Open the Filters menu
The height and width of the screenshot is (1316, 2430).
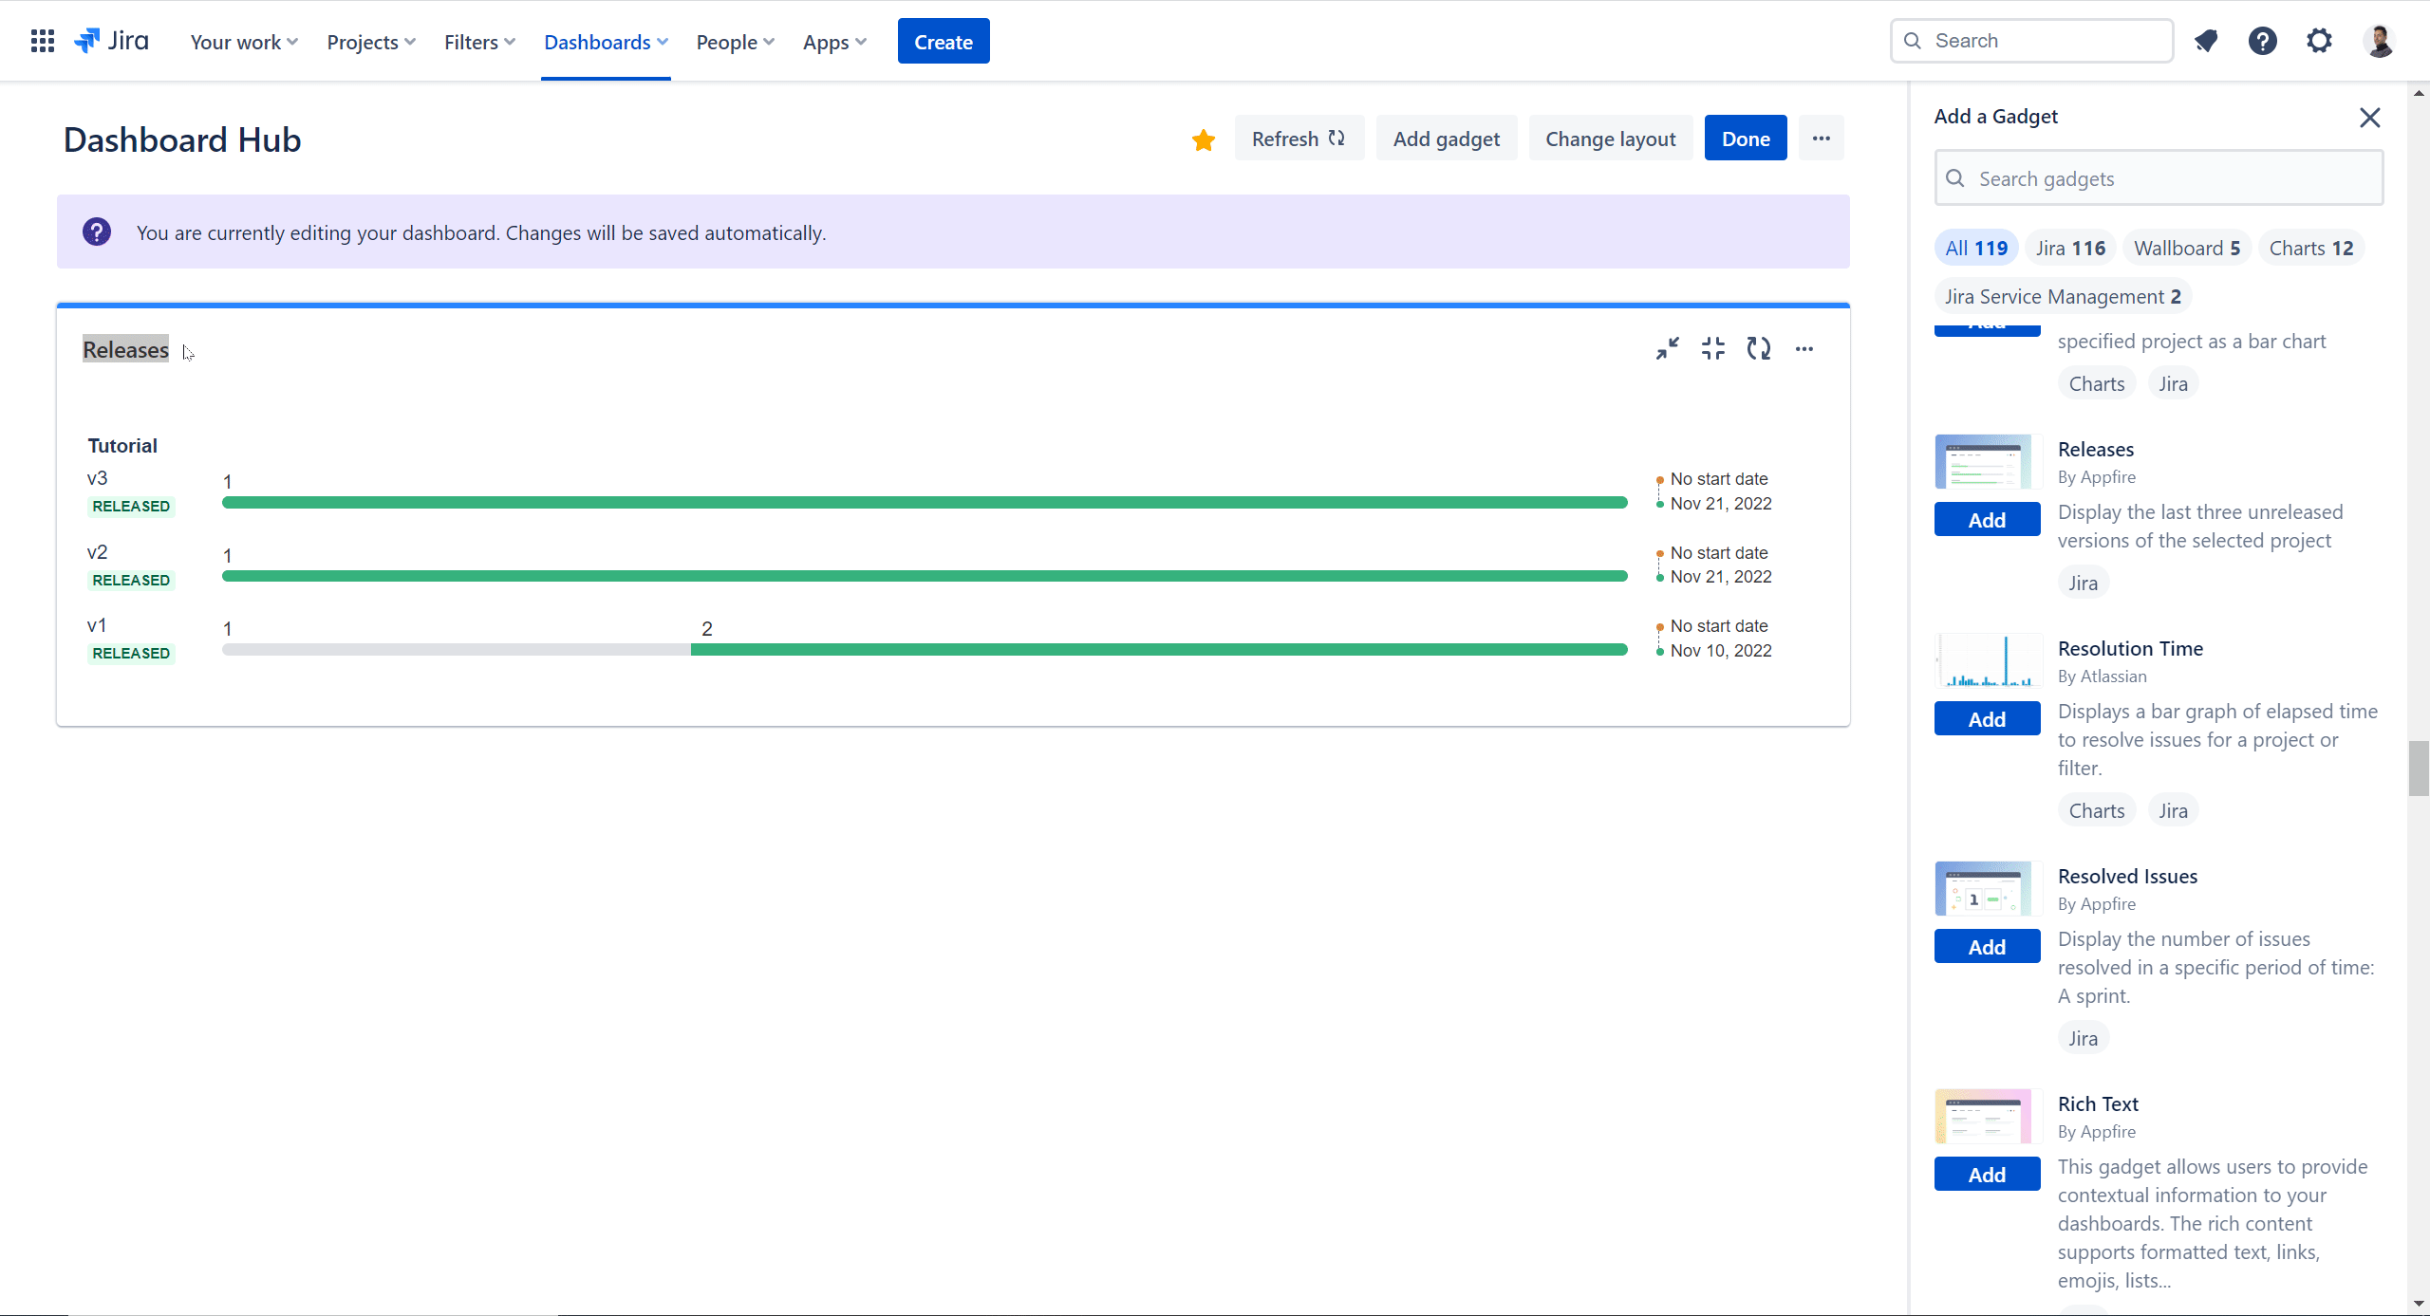479,43
